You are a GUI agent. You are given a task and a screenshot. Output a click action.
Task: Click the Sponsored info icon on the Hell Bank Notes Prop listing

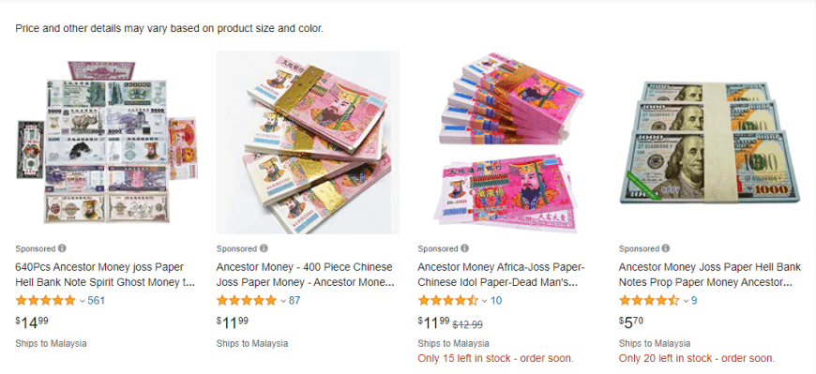coord(666,248)
